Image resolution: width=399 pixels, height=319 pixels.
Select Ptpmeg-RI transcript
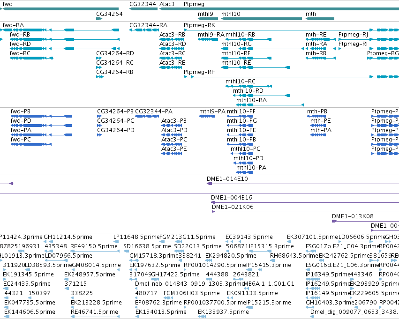click(369, 49)
